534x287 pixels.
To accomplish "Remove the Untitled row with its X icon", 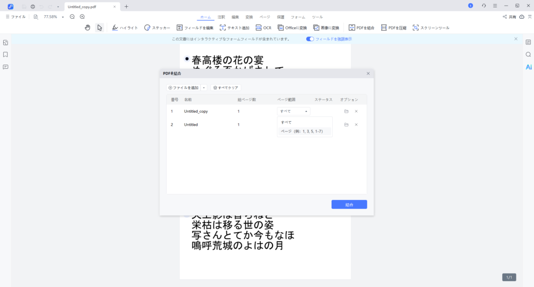I will pyautogui.click(x=356, y=125).
